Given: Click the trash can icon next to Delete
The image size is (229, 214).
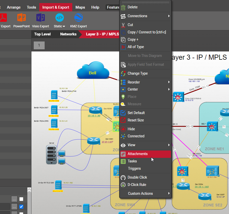Looking at the screenshot, I should (x=123, y=7).
